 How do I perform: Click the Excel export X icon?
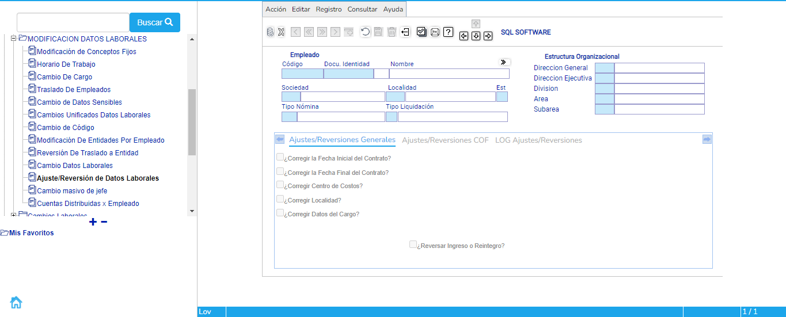[x=281, y=32]
